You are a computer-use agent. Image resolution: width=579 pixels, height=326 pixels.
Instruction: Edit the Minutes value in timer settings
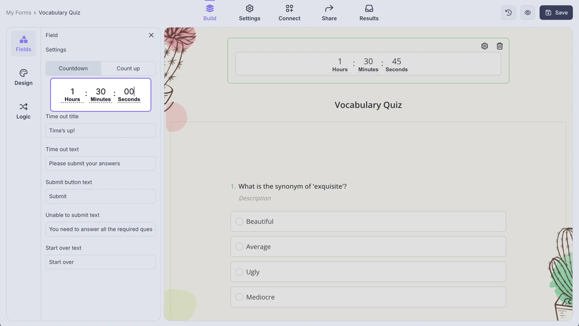[x=101, y=91]
